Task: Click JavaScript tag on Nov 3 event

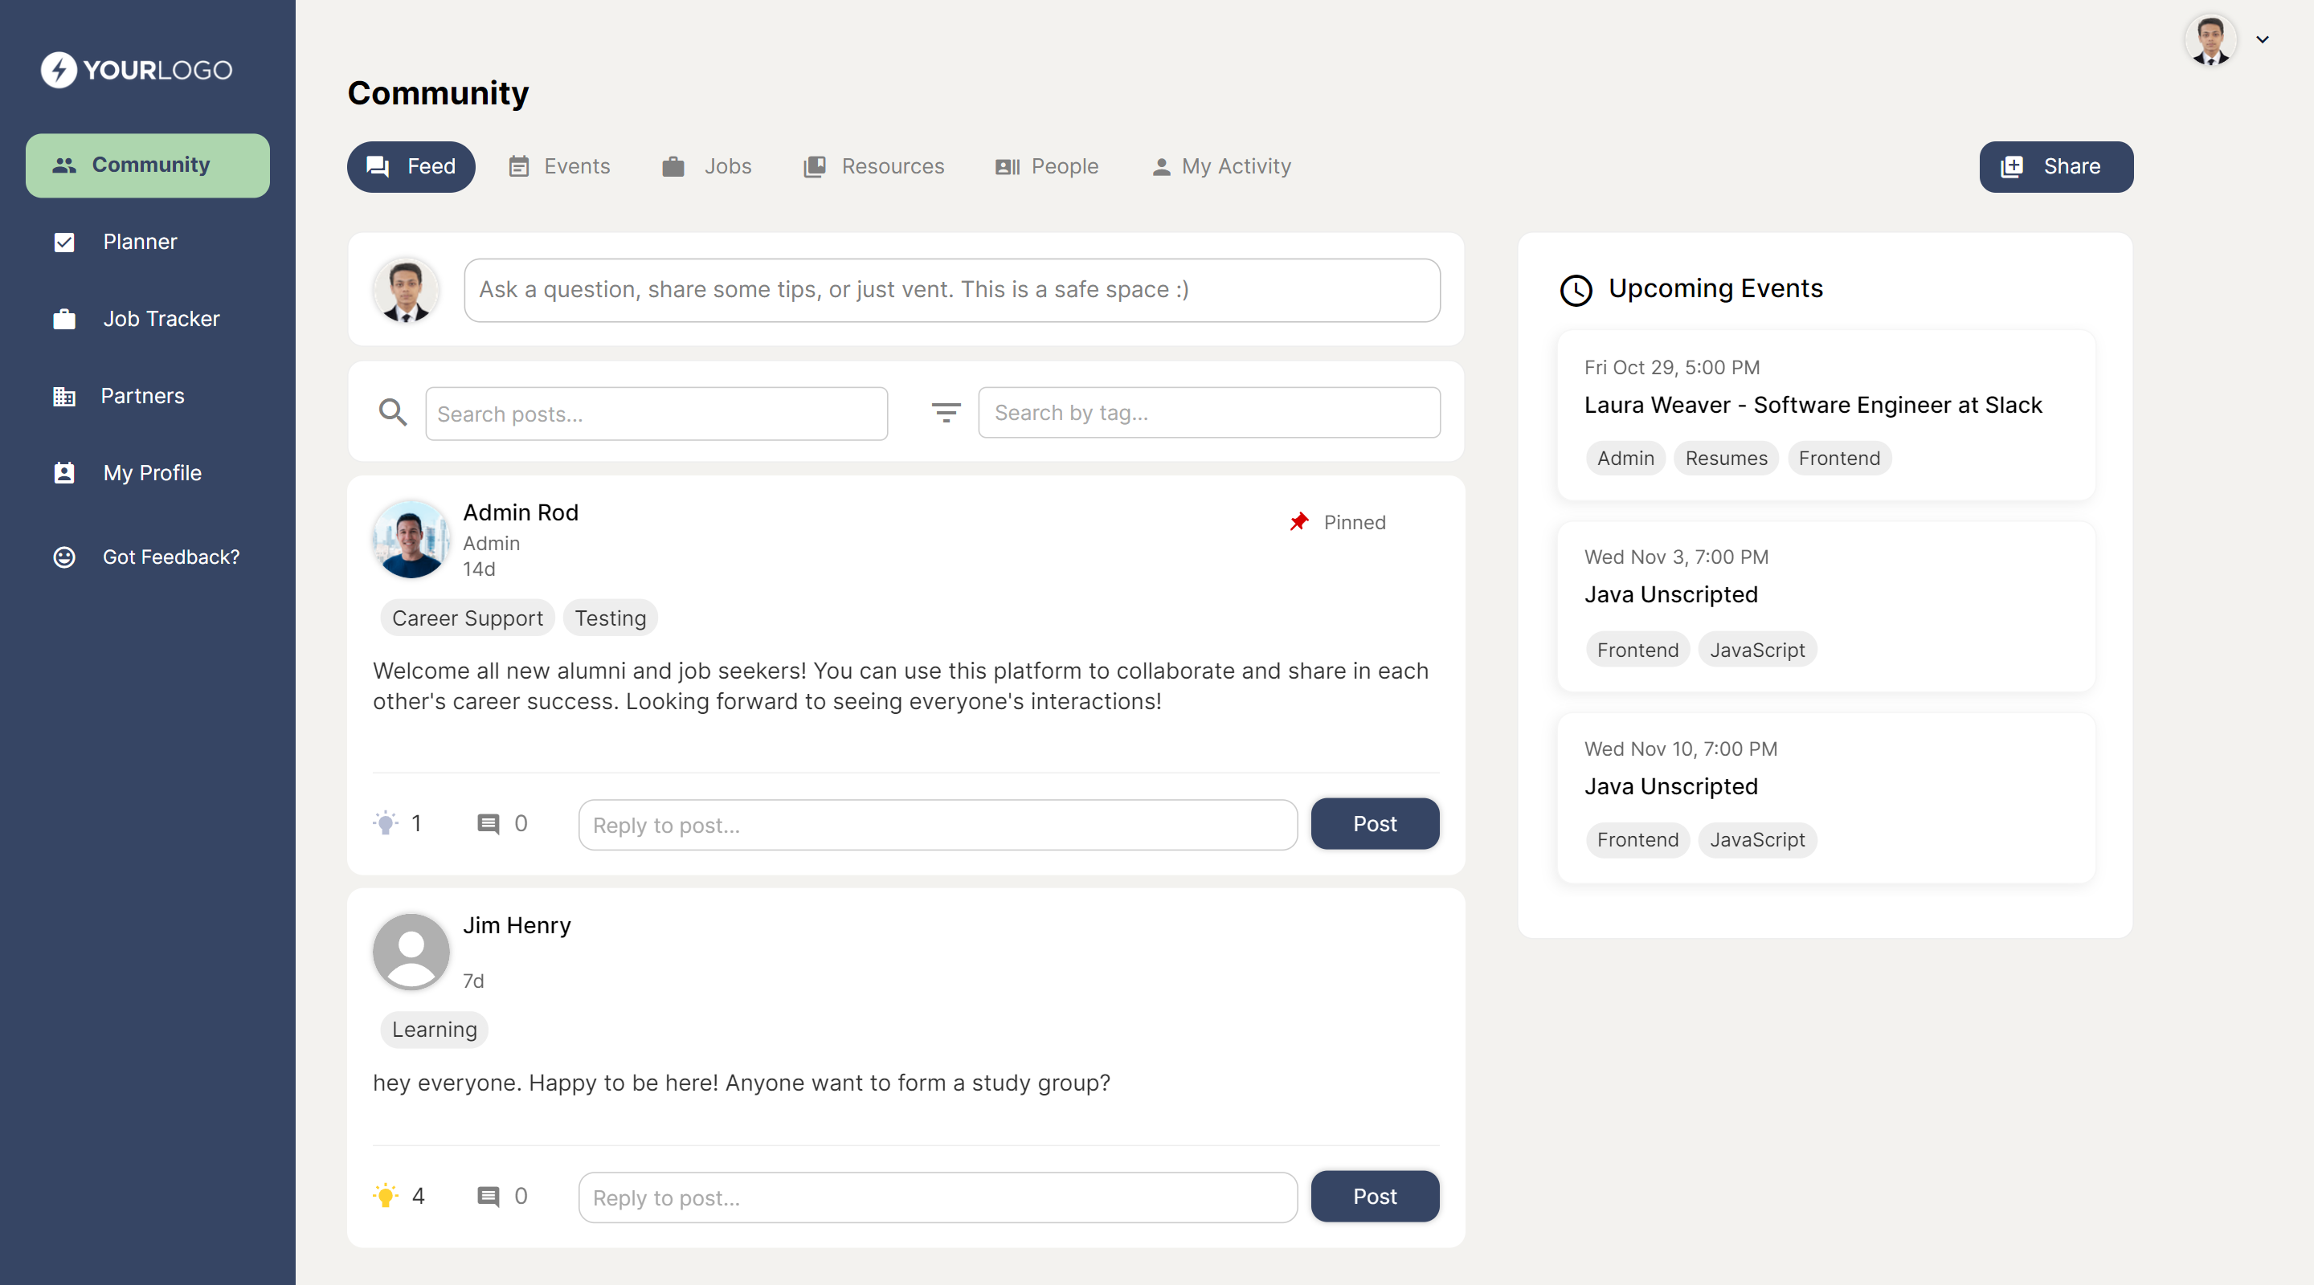Action: point(1757,651)
